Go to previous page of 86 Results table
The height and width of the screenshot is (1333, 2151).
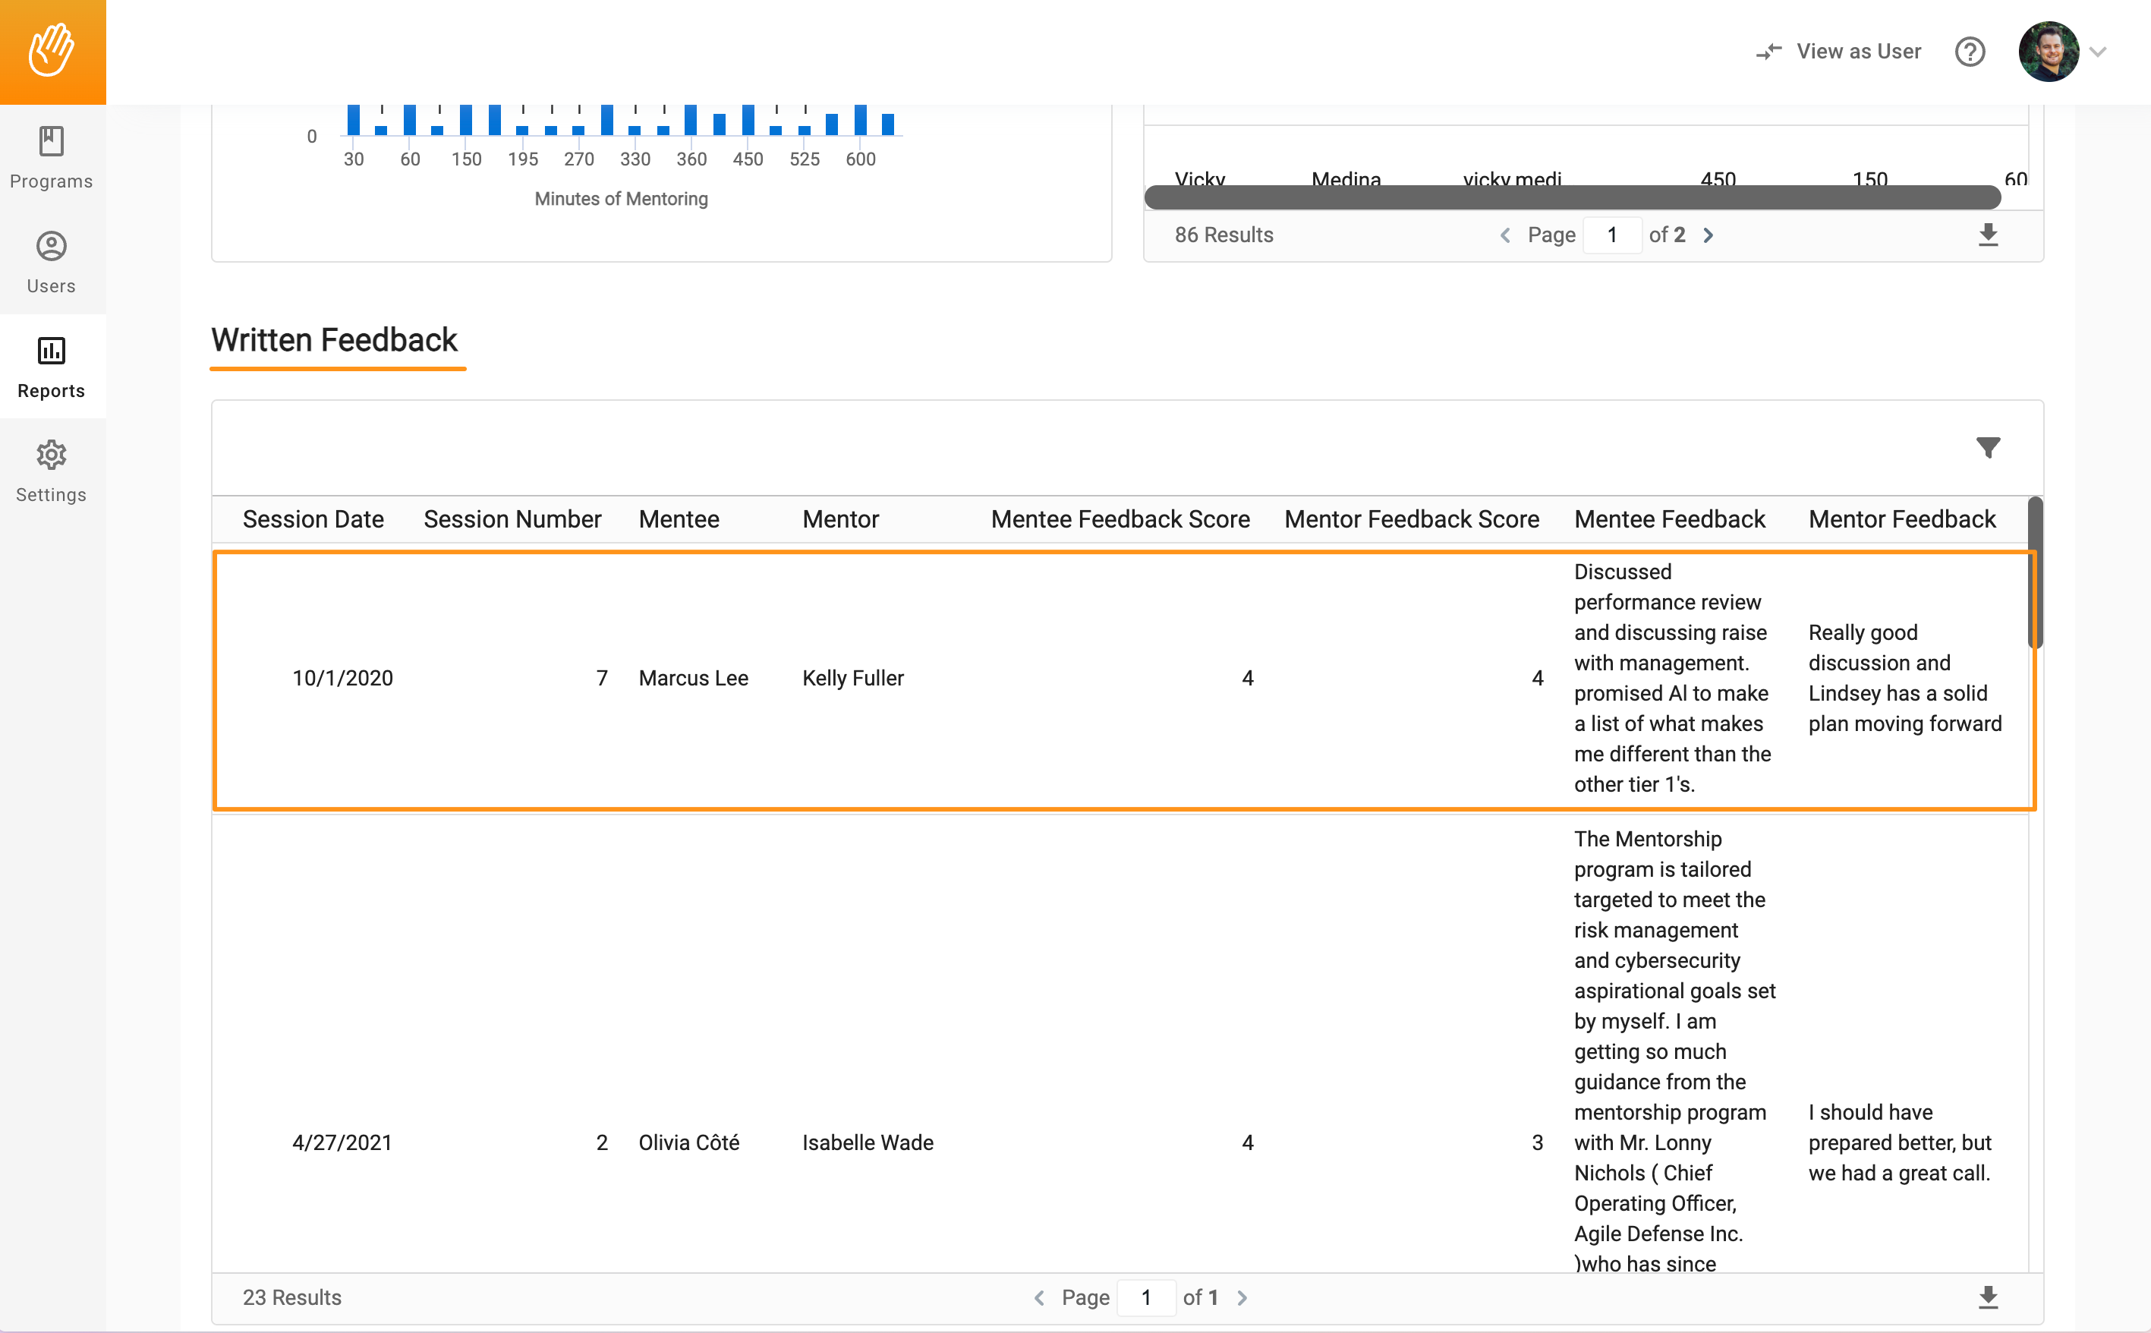point(1505,235)
